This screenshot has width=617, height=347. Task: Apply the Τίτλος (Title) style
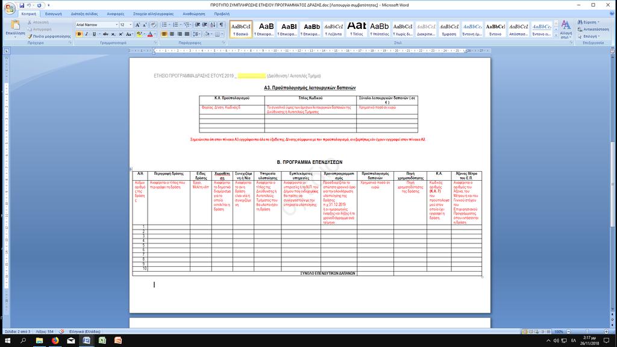tap(357, 29)
